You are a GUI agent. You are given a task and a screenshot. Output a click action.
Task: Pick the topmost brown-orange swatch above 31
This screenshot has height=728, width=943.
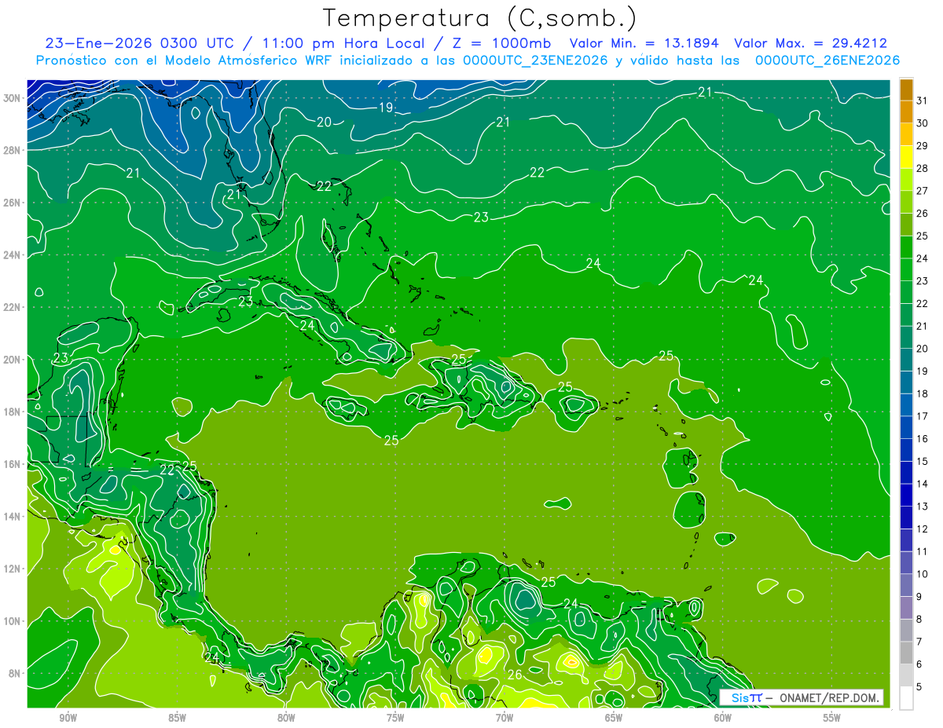(x=906, y=90)
